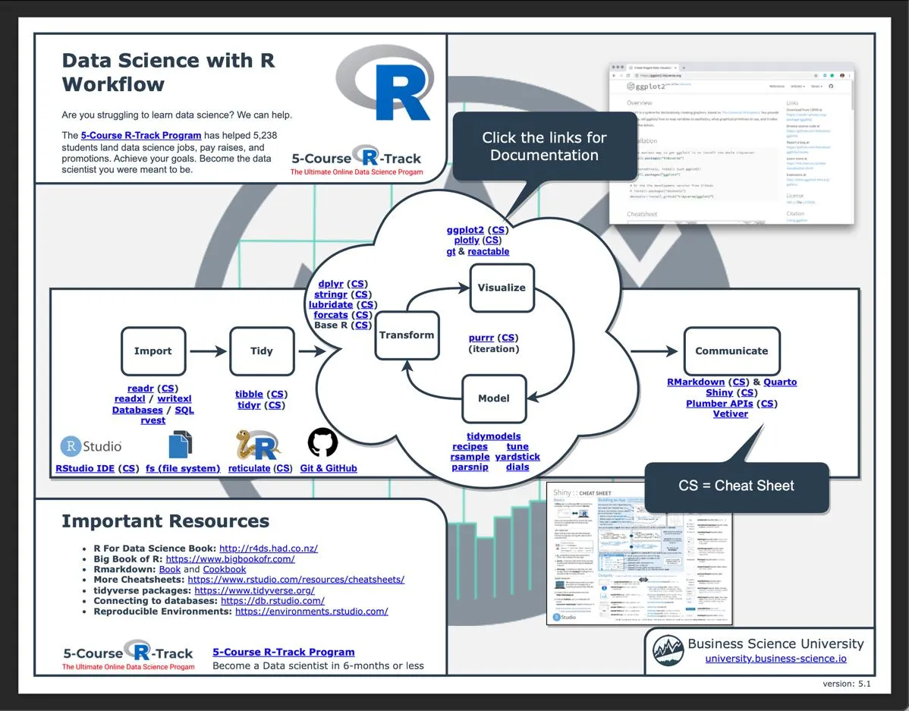Image resolution: width=909 pixels, height=711 pixels.
Task: Open the Databases link
Action: point(137,410)
